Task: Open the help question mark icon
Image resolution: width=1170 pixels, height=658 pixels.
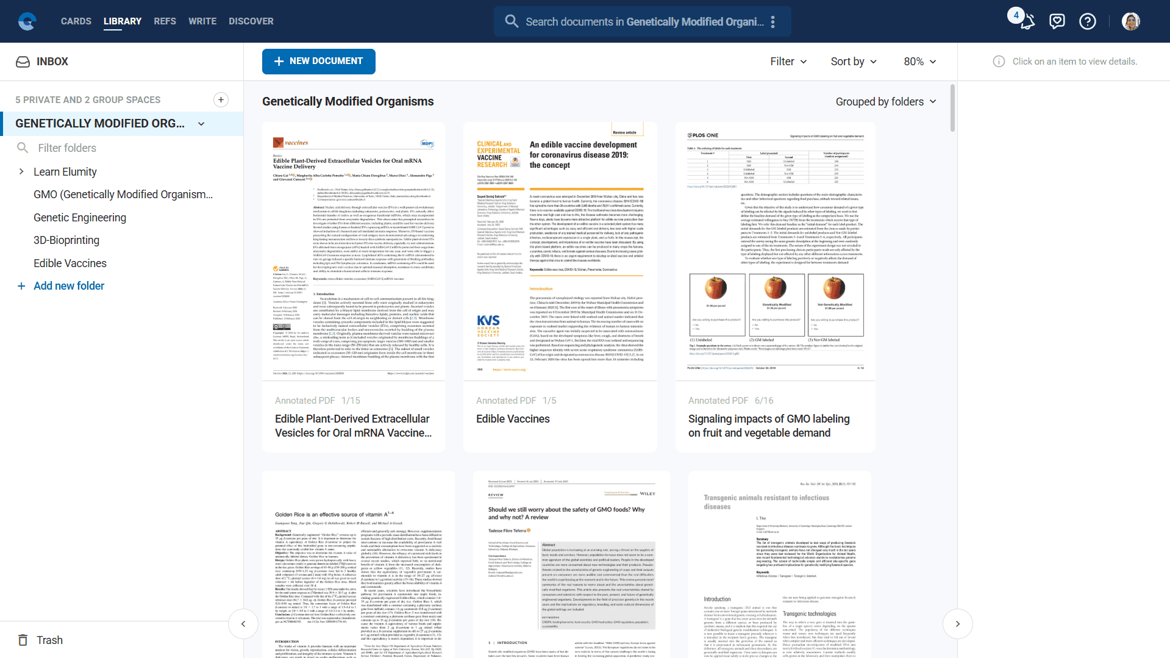Action: tap(1087, 21)
